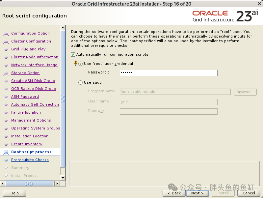Open the Storage Option step

coord(25,73)
